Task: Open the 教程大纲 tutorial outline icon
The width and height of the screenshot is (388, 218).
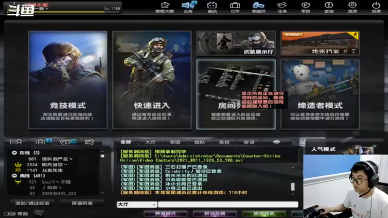Action: [164, 7]
